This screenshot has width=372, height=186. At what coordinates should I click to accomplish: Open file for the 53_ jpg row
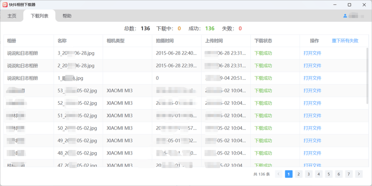[x=312, y=91]
